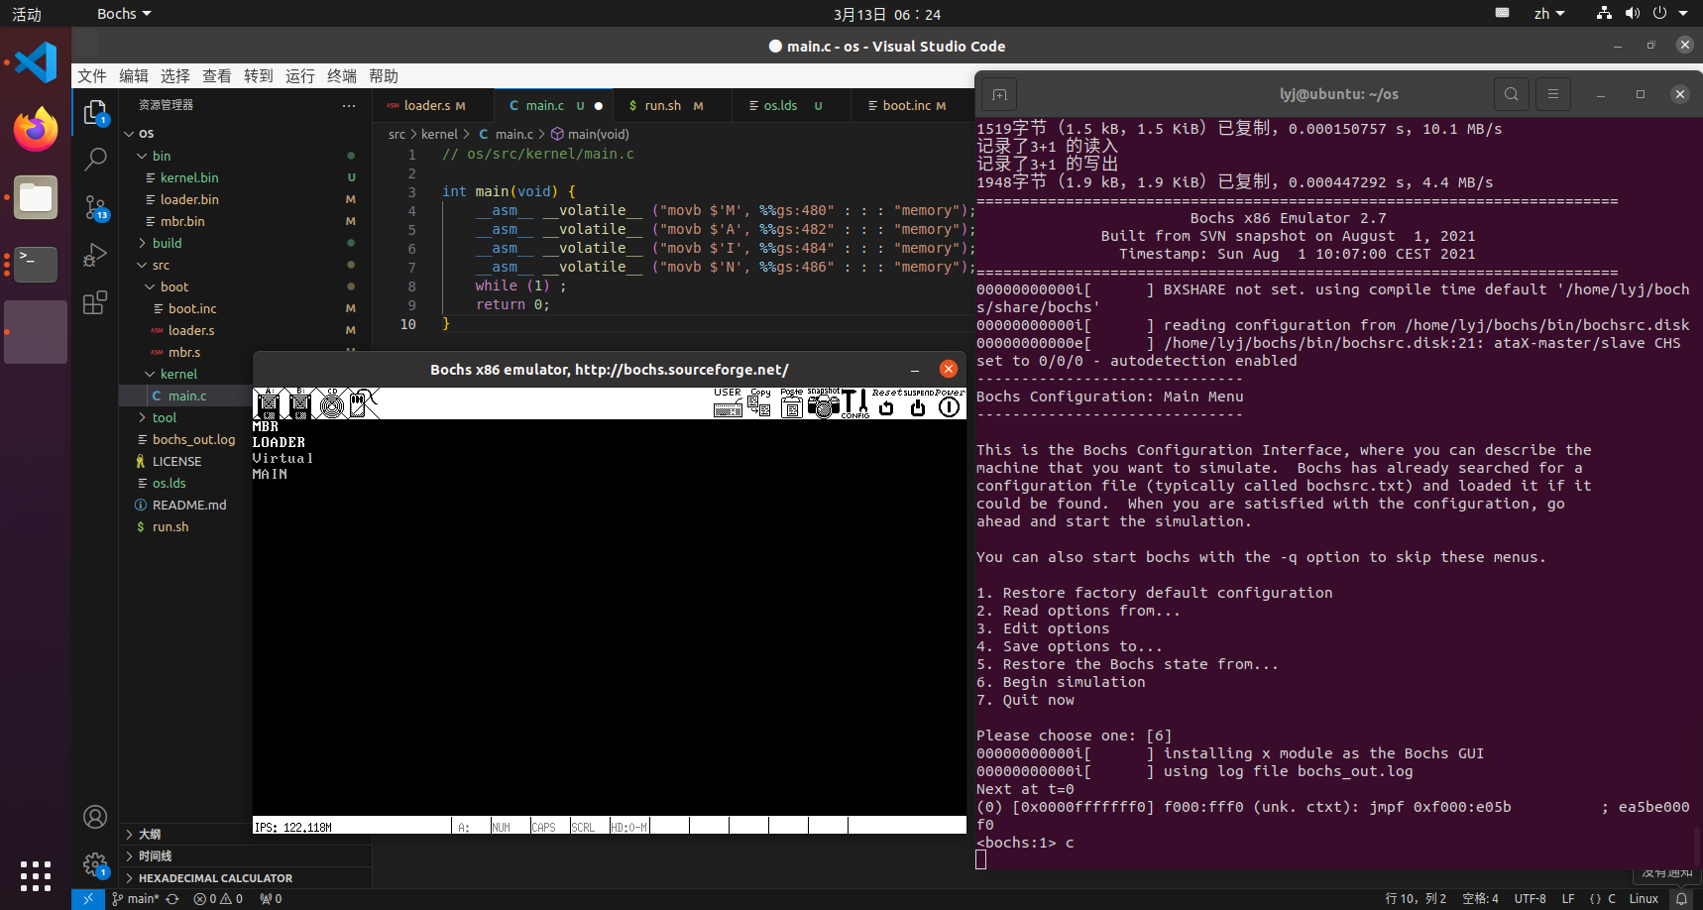Click Bochs Reset button
1703x910 pixels.
pos(886,403)
